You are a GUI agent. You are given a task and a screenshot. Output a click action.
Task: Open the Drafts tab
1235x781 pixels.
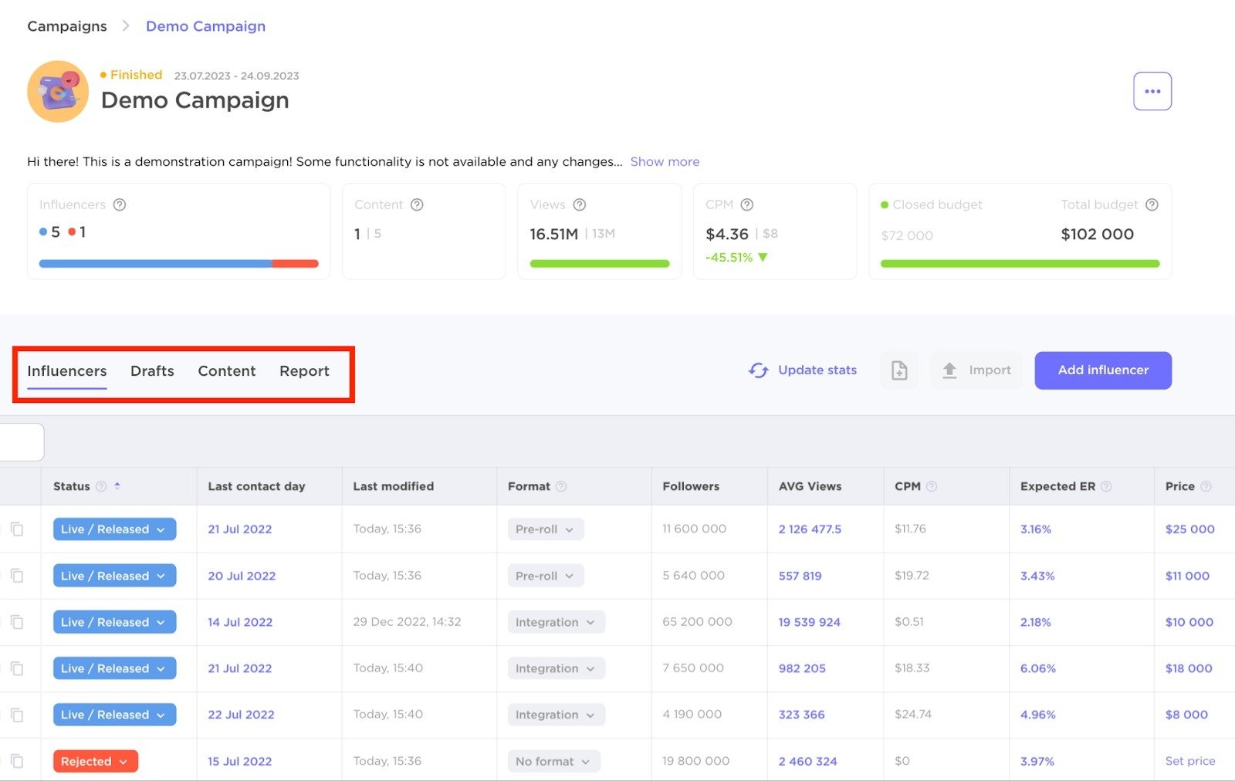[152, 370]
